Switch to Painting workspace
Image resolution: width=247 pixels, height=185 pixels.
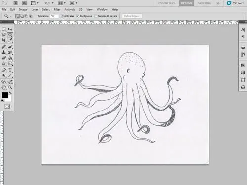pos(204,3)
